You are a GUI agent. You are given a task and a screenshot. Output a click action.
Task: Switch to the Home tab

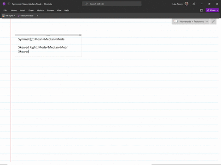pyautogui.click(x=14, y=11)
